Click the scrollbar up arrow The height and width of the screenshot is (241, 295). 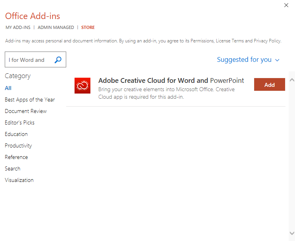(292, 80)
